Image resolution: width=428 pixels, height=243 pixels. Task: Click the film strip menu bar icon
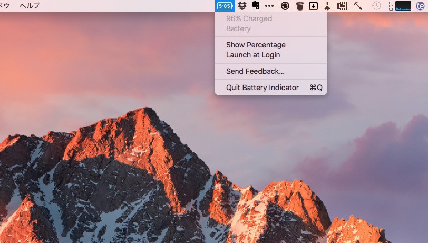[x=342, y=6]
